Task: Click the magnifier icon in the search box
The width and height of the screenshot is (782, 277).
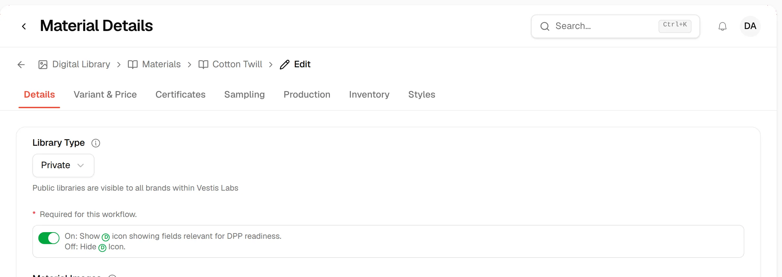Action: point(545,26)
